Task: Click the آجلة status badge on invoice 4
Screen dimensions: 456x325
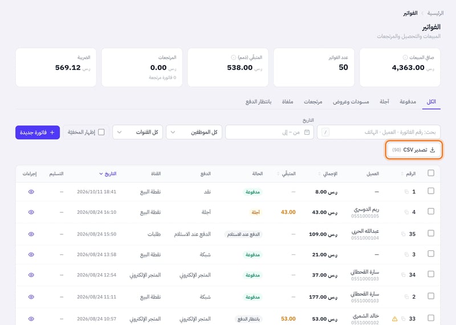Action: click(255, 213)
